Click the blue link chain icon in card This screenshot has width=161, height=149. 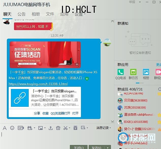20,98
